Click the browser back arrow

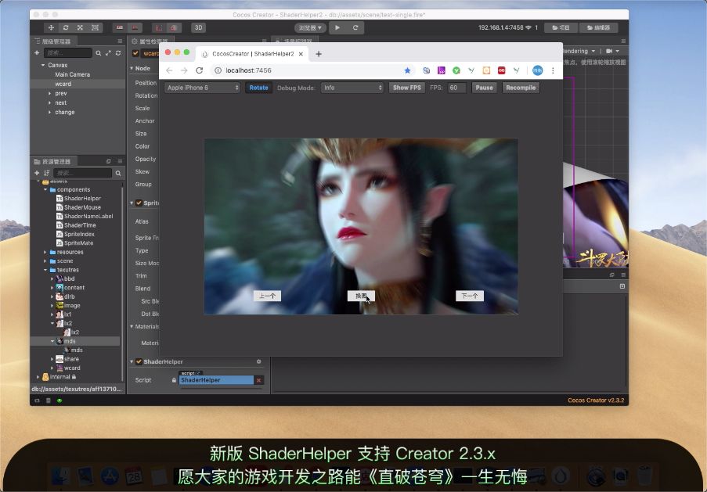click(x=169, y=70)
